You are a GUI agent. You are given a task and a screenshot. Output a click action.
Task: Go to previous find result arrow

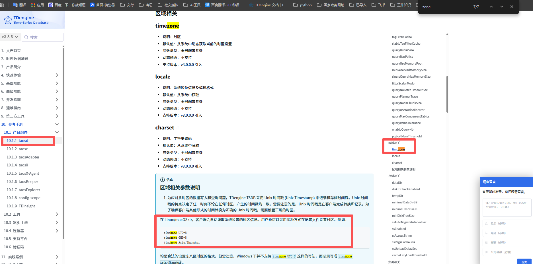pyautogui.click(x=491, y=7)
